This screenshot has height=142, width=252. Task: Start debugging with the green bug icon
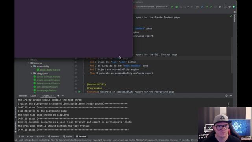click(176, 7)
